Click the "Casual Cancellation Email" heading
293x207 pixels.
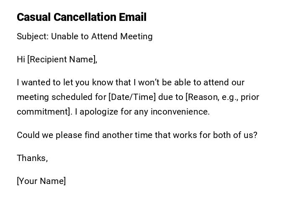82,17
